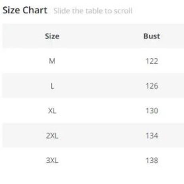Image resolution: width=184 pixels, height=184 pixels.
Task: Click bust value 134
Action: point(152,136)
